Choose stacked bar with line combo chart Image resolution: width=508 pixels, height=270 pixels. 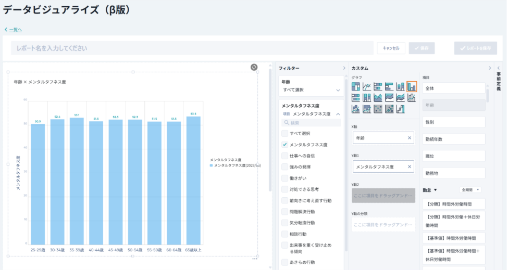click(x=355, y=109)
